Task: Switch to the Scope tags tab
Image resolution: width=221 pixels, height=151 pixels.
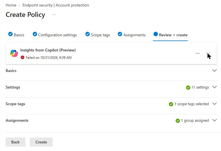Action: click(97, 35)
